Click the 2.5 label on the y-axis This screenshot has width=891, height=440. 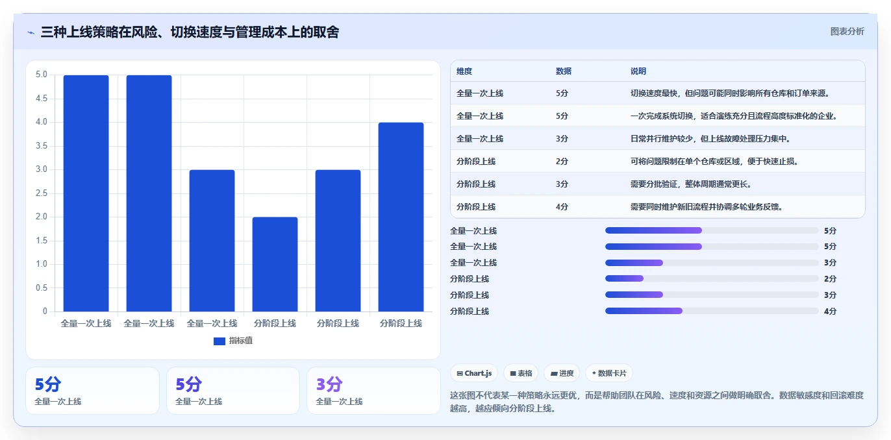[x=41, y=193]
